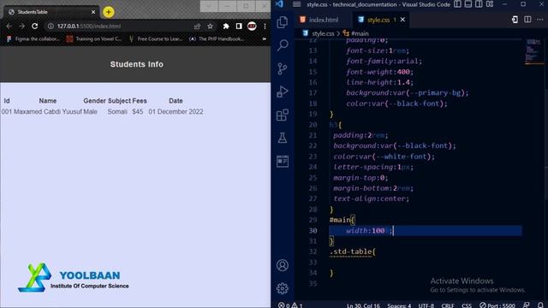Go back in the browser
Screen dimensions: 548x308
(9, 27)
